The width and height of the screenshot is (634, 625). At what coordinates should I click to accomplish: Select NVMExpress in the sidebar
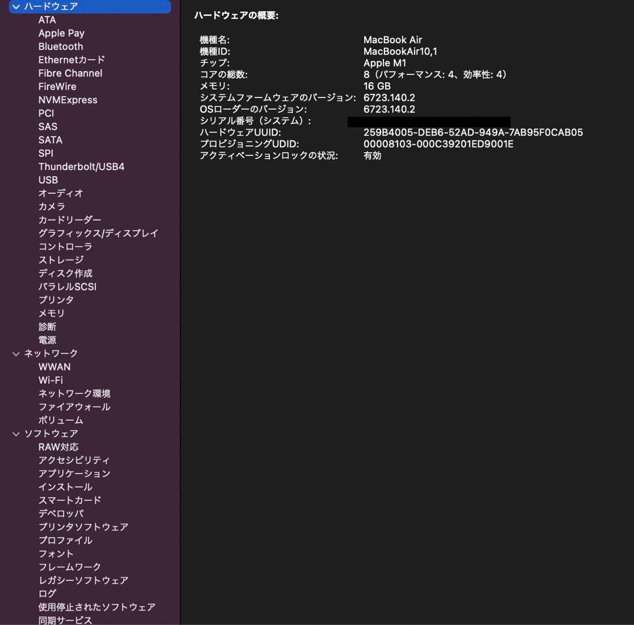pos(68,100)
